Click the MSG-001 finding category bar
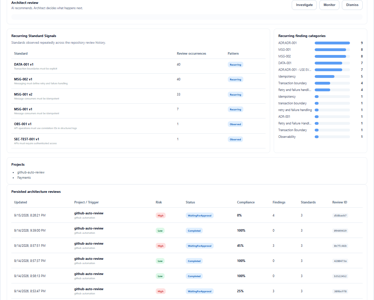This screenshot has height=300, width=374. coord(332,50)
